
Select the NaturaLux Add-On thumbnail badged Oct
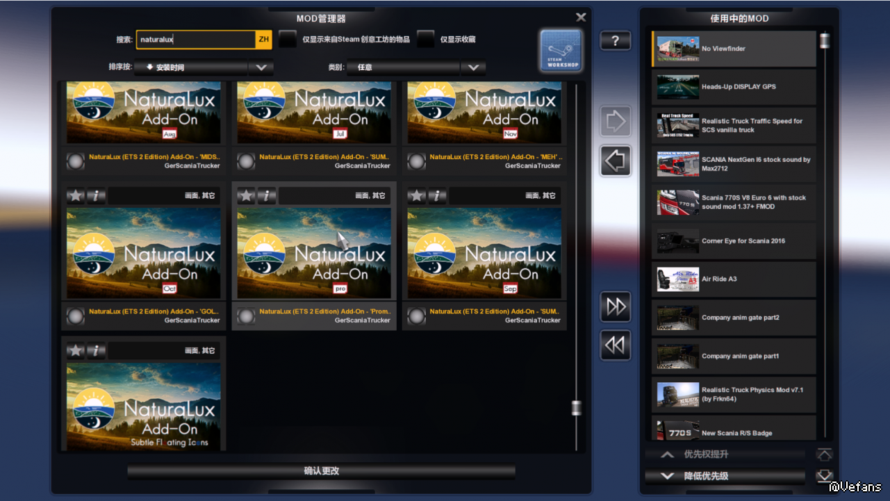[144, 253]
